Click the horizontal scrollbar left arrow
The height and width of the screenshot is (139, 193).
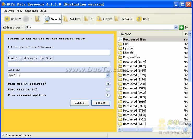coord(120,129)
